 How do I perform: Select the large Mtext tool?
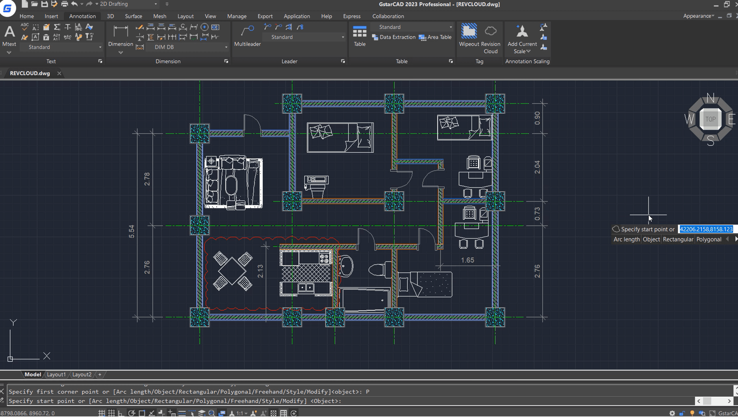(9, 36)
